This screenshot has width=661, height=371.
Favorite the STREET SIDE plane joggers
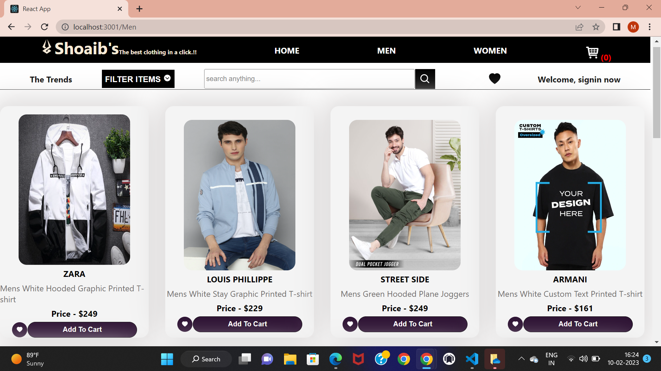[x=350, y=324]
